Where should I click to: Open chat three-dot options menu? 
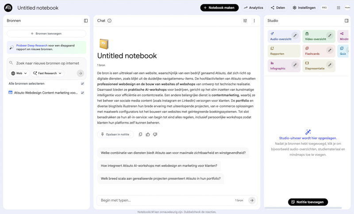pos(254,21)
